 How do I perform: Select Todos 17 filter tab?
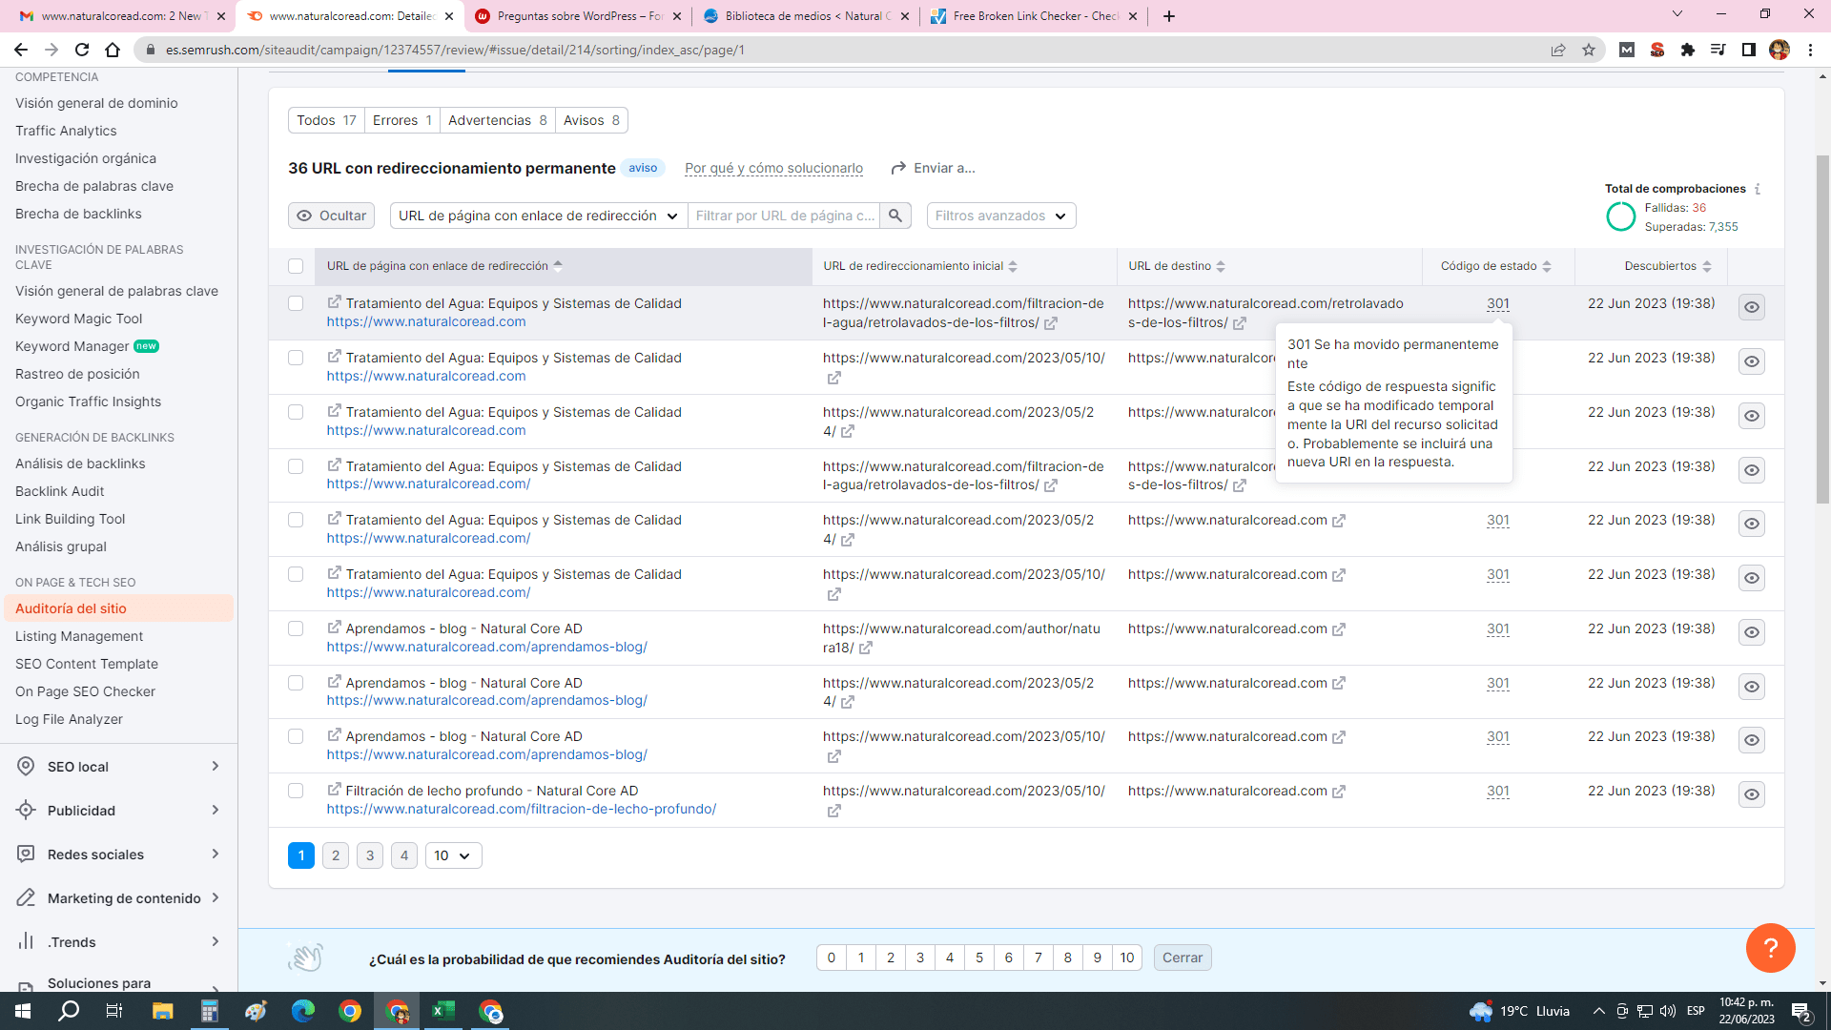coord(326,120)
